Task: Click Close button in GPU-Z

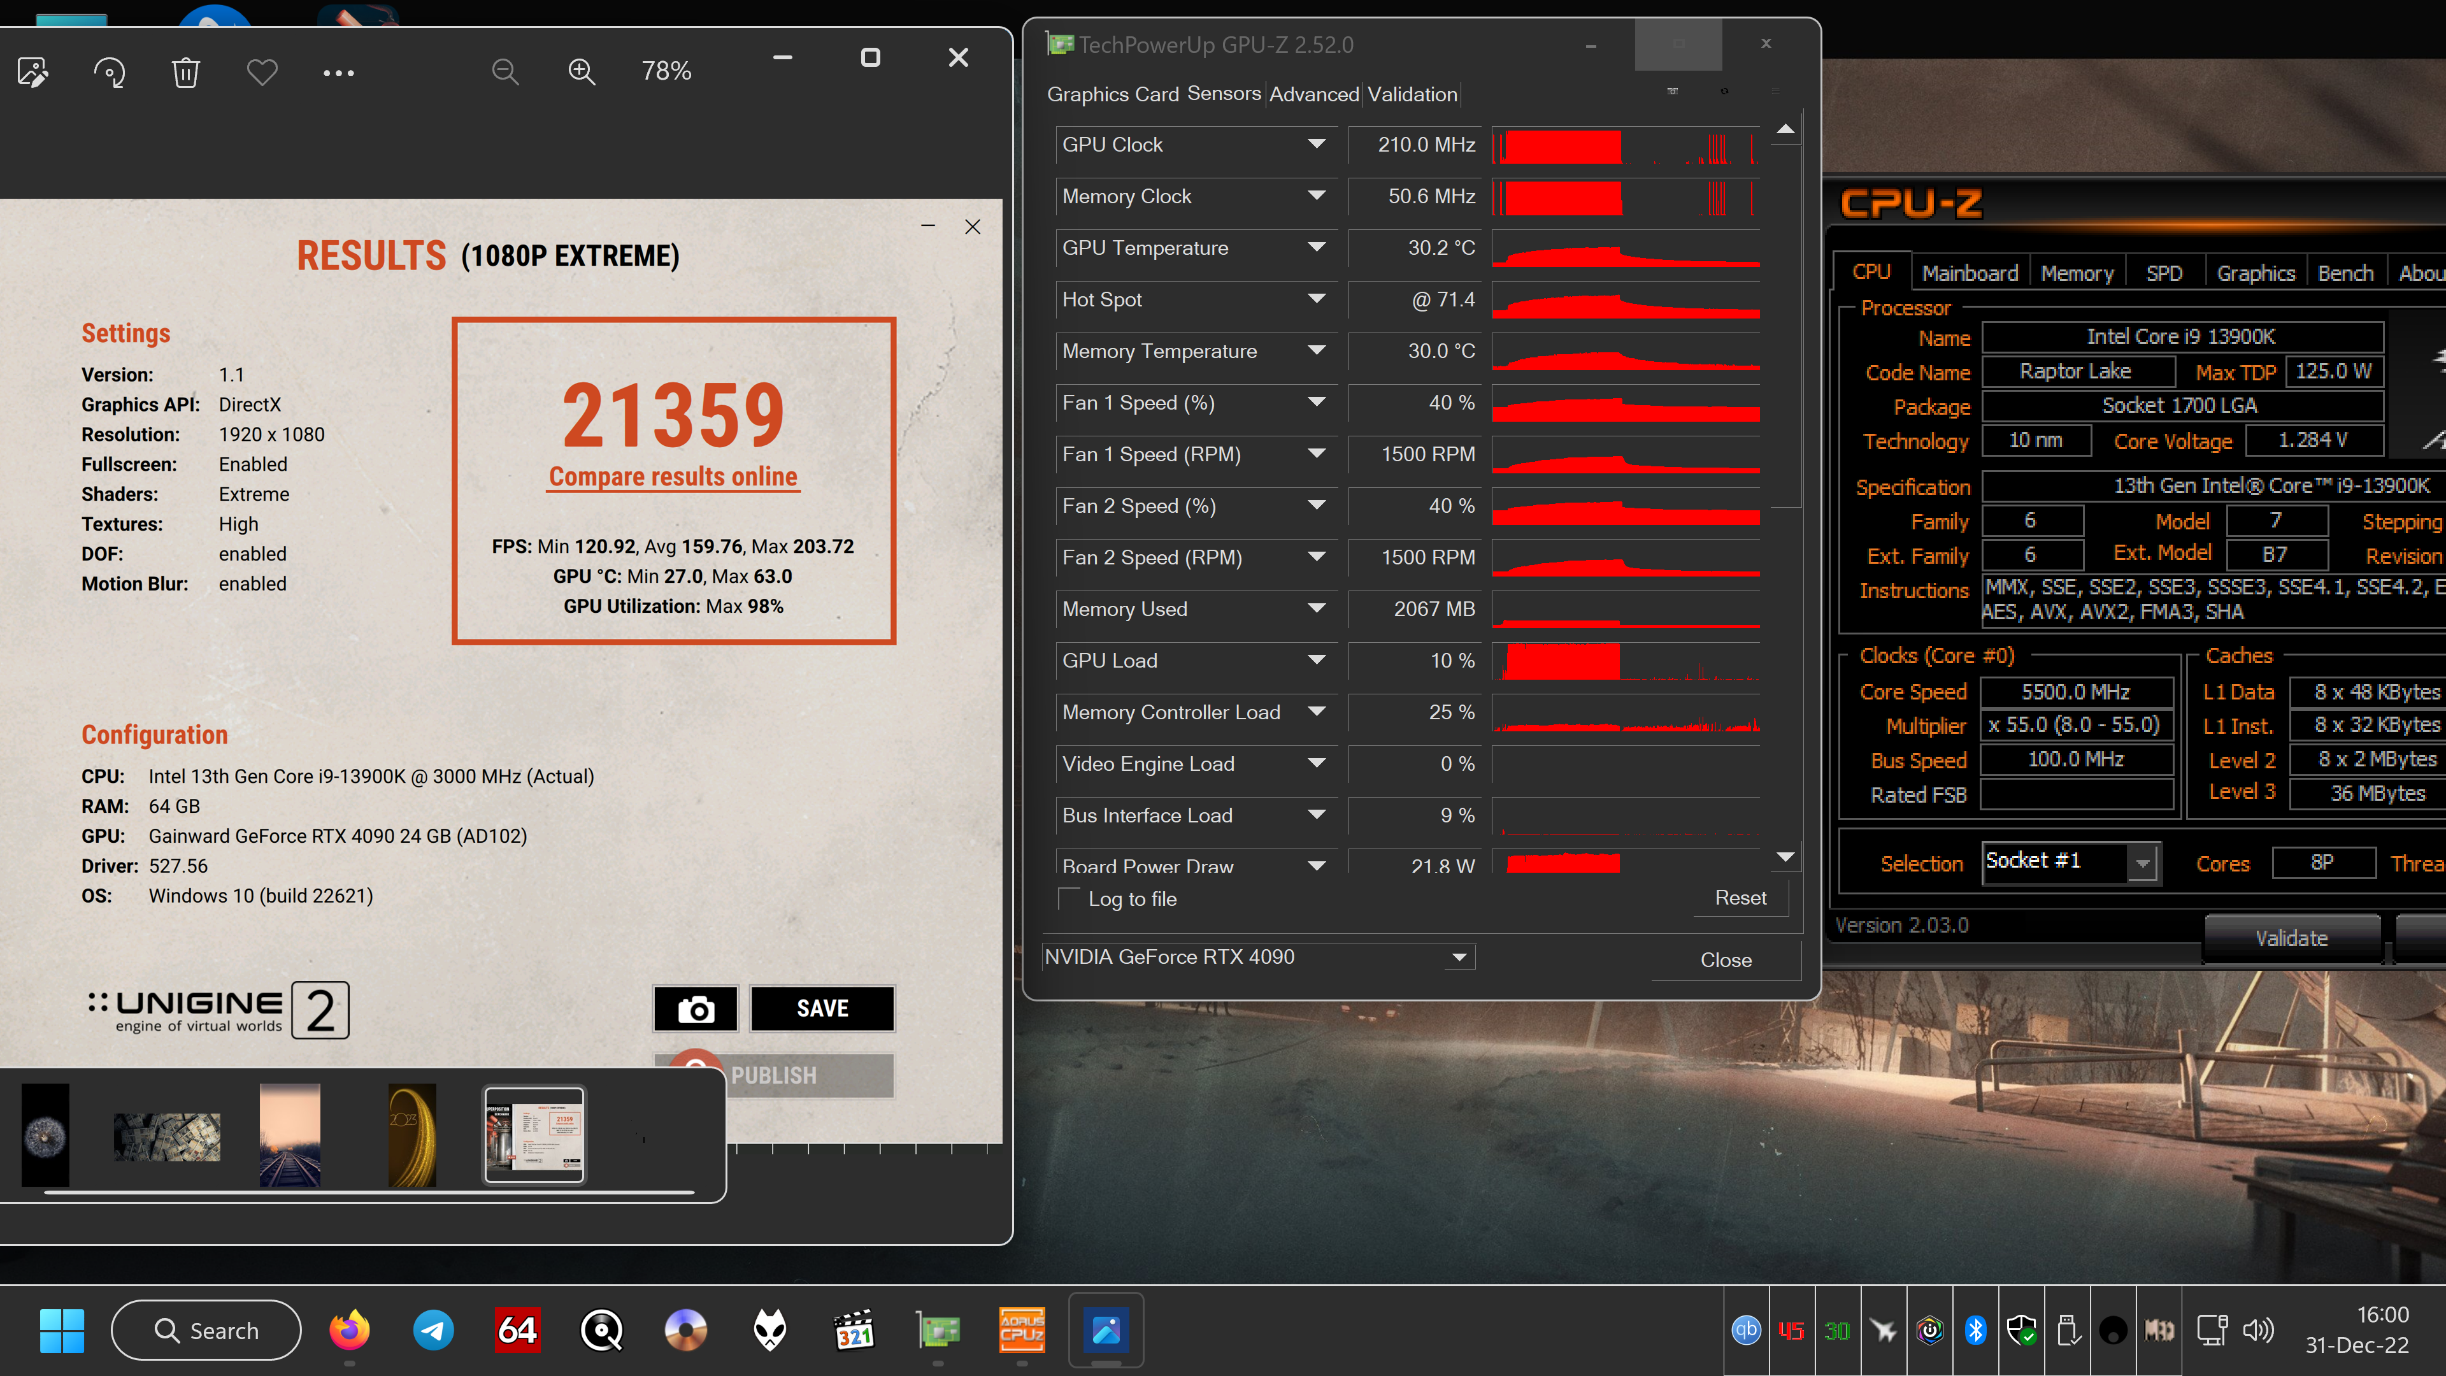Action: click(1726, 960)
